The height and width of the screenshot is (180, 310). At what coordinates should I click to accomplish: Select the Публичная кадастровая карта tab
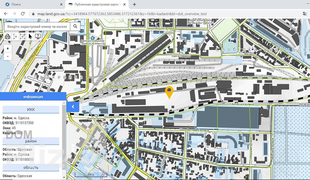(94, 5)
